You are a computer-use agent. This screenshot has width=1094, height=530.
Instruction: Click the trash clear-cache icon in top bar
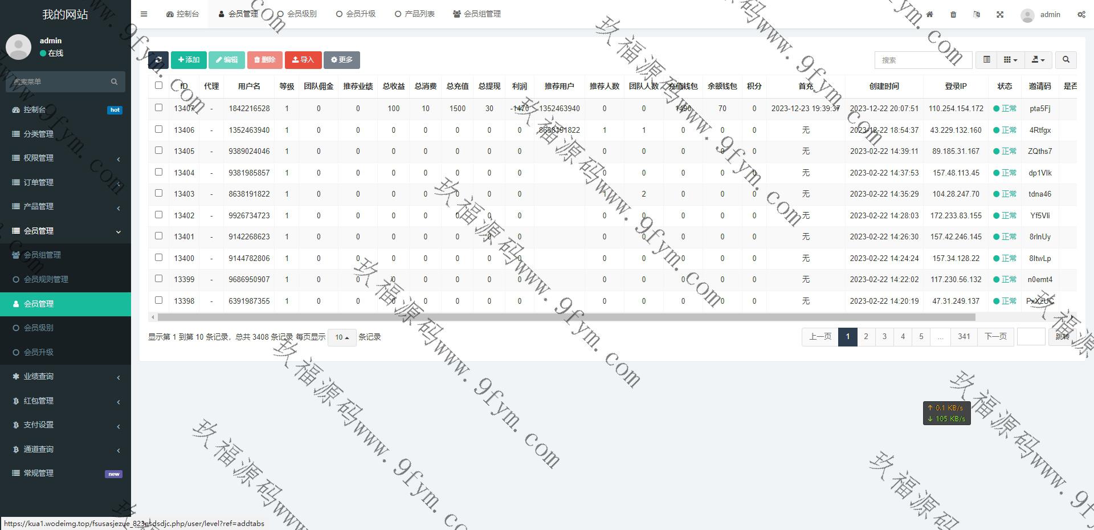pyautogui.click(x=953, y=14)
